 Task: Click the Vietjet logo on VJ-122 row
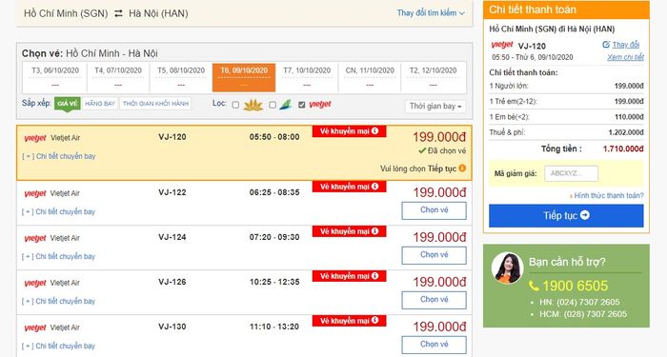(x=35, y=194)
